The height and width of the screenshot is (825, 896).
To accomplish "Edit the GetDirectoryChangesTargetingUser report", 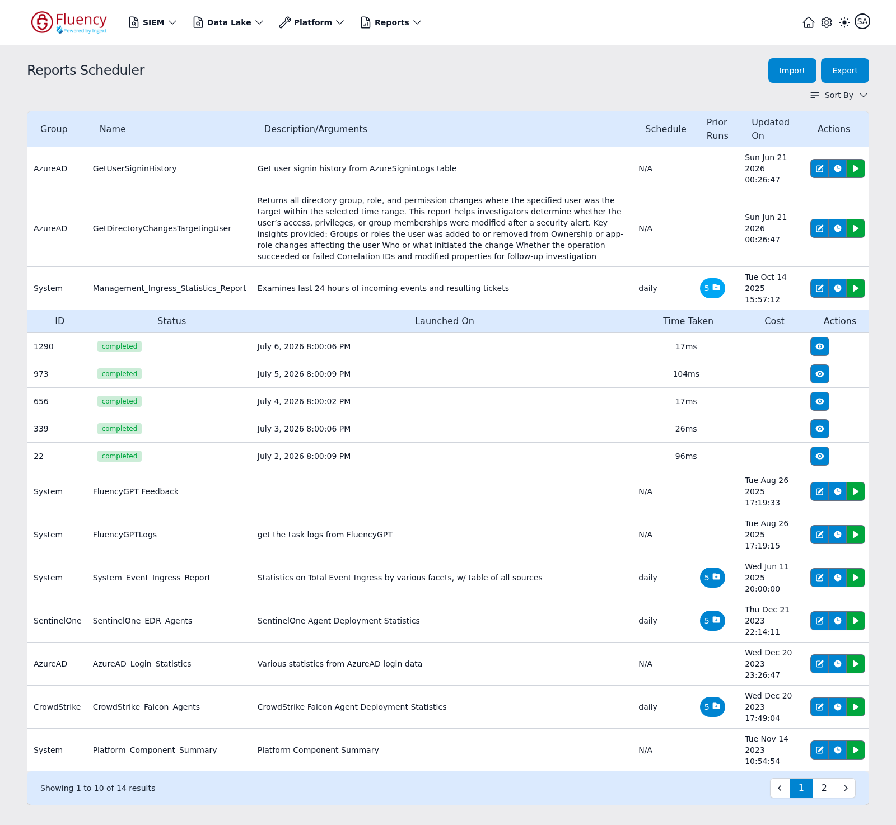I will click(x=819, y=228).
